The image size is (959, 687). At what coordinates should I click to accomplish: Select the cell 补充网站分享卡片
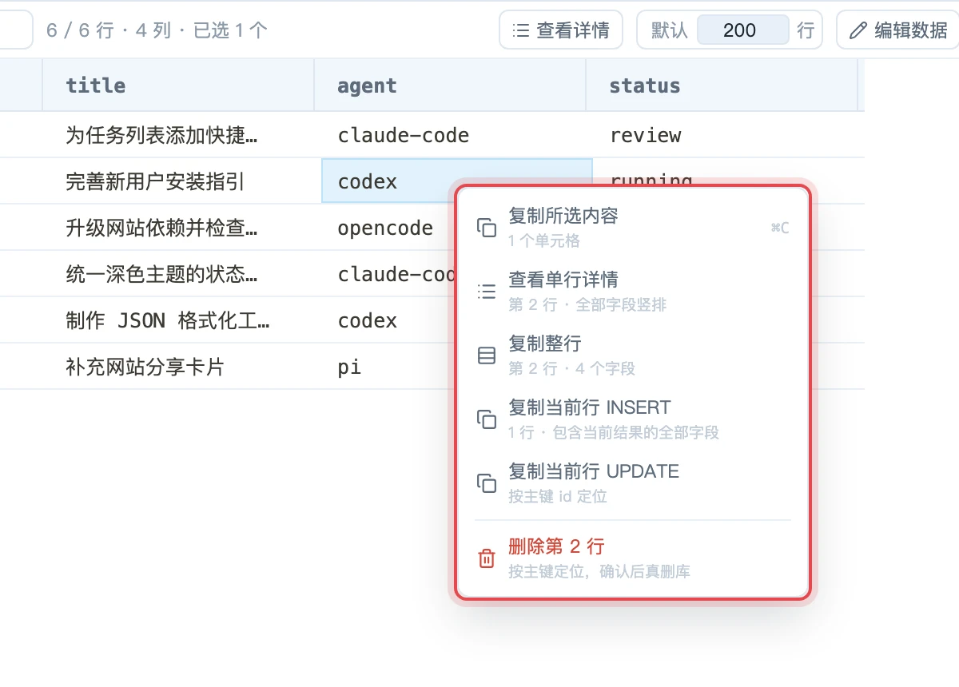coord(178,367)
